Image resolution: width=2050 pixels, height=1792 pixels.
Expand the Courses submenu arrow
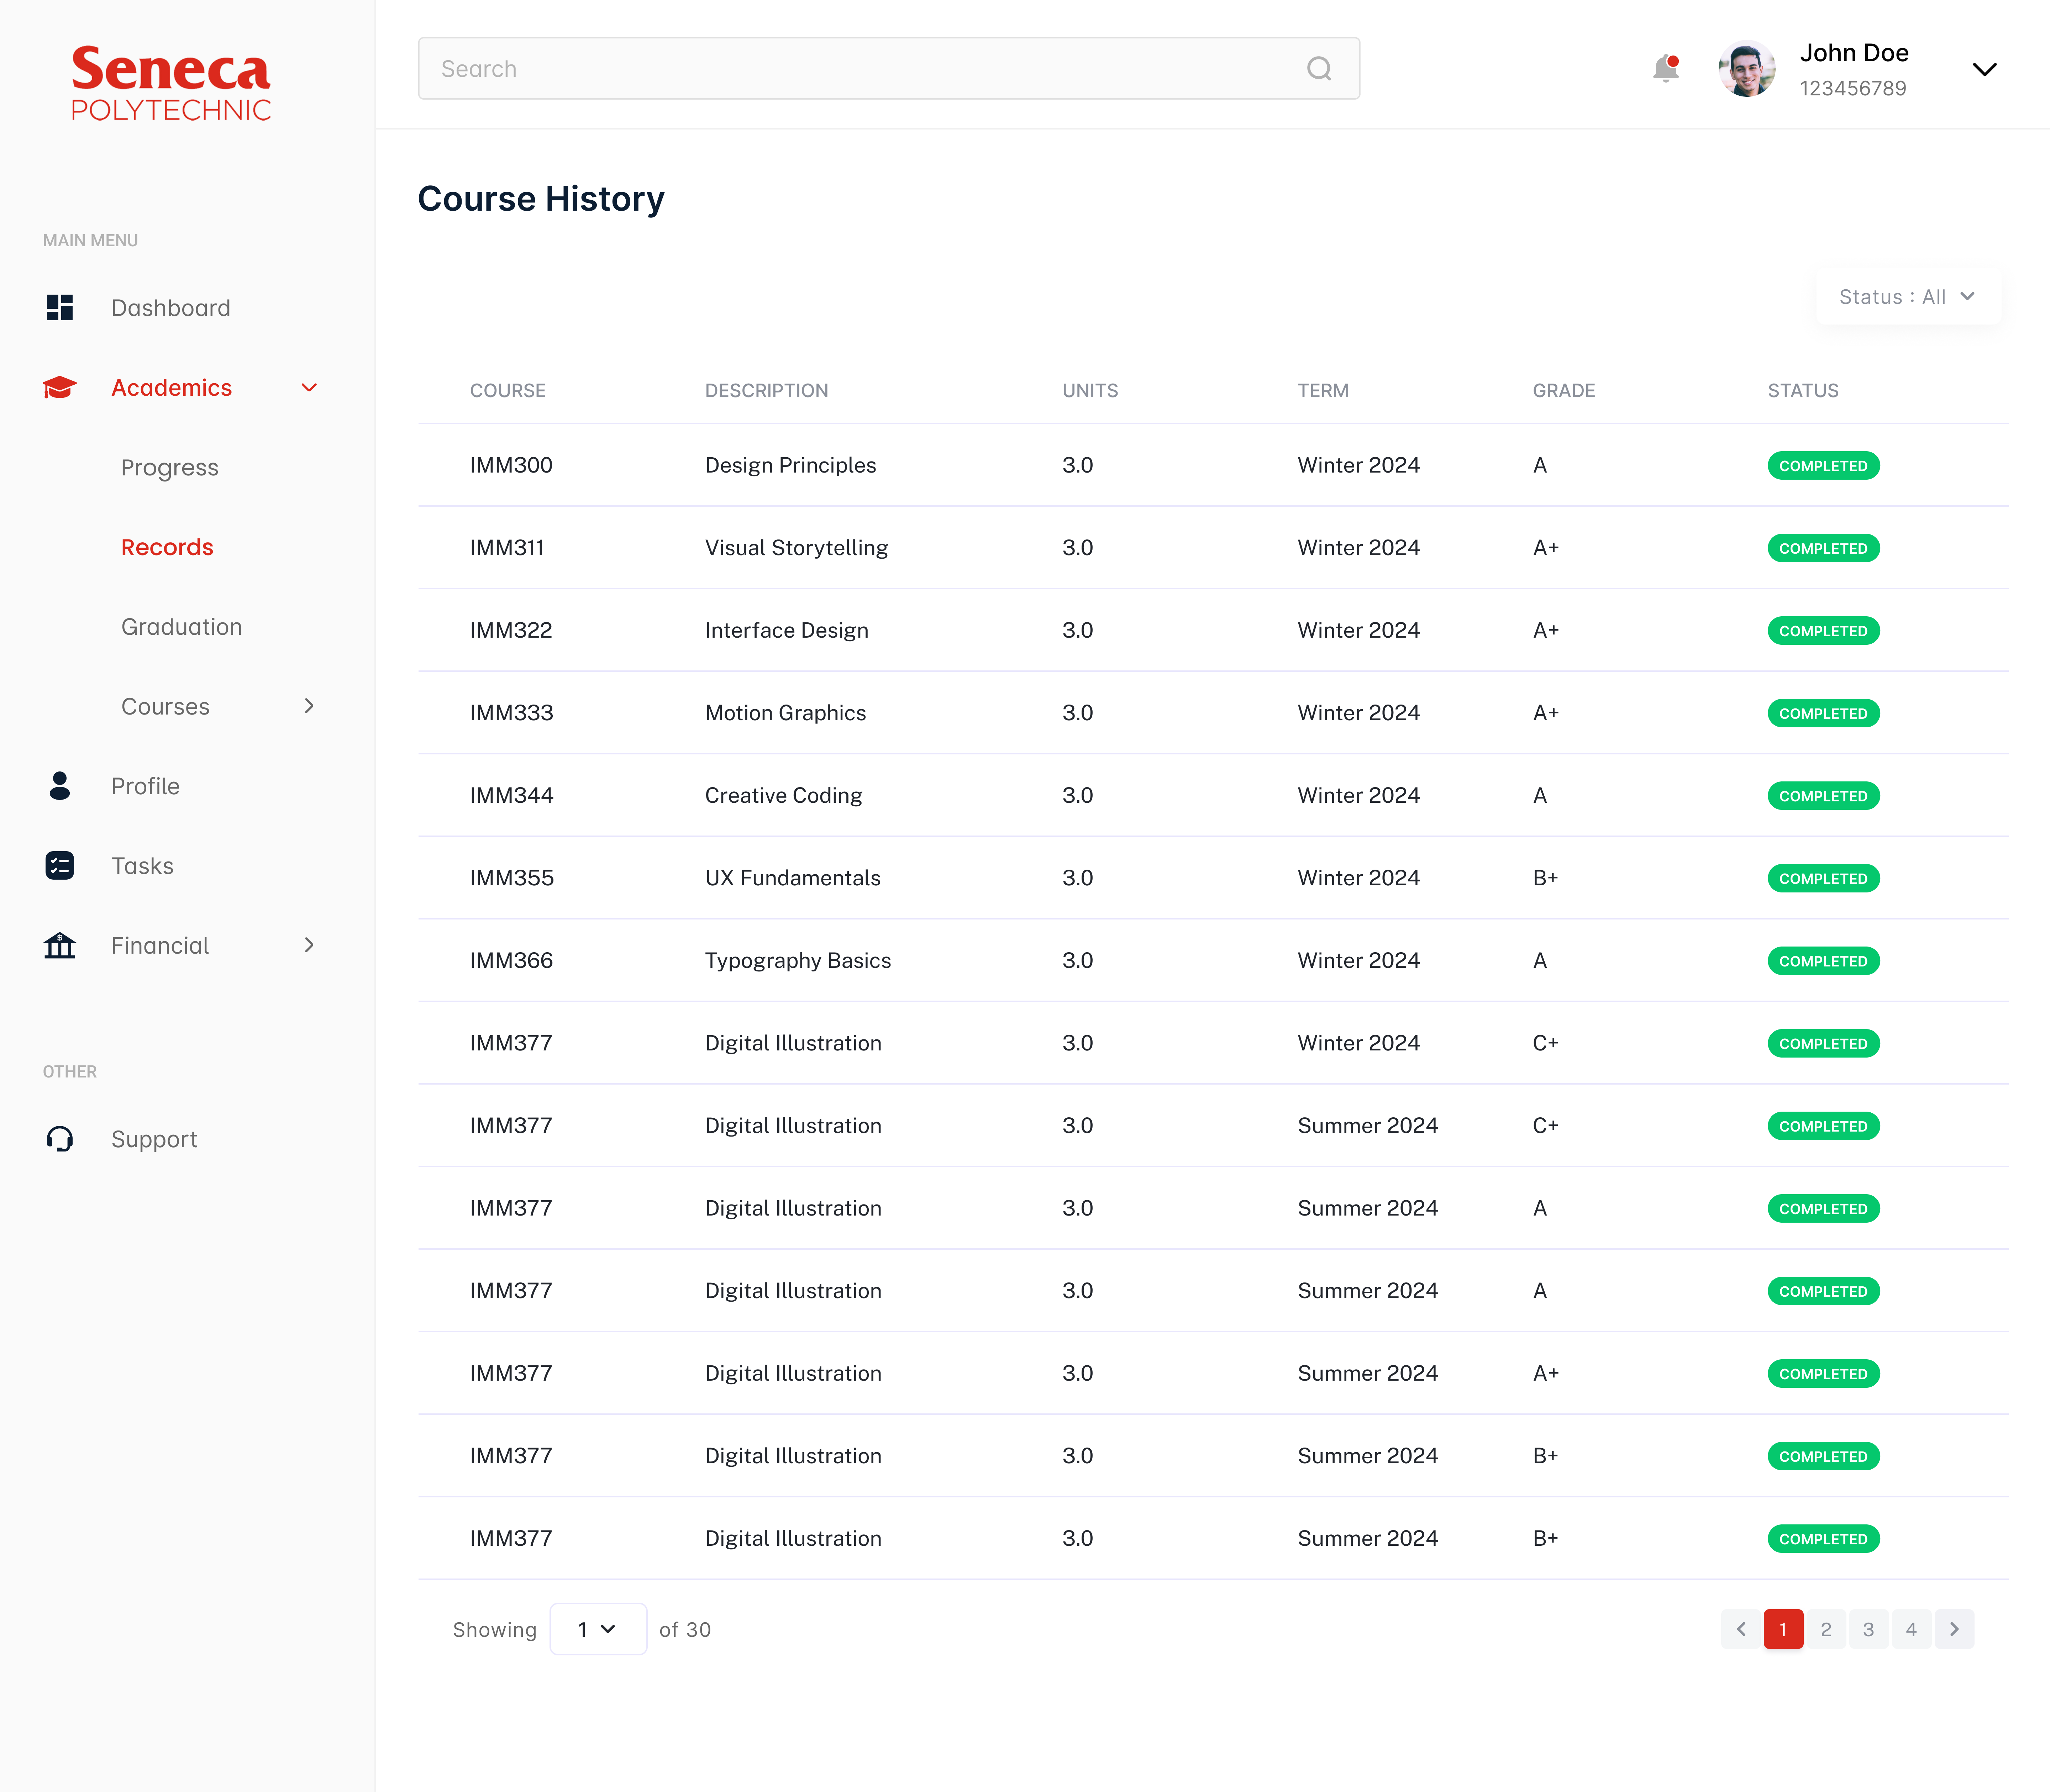tap(309, 706)
